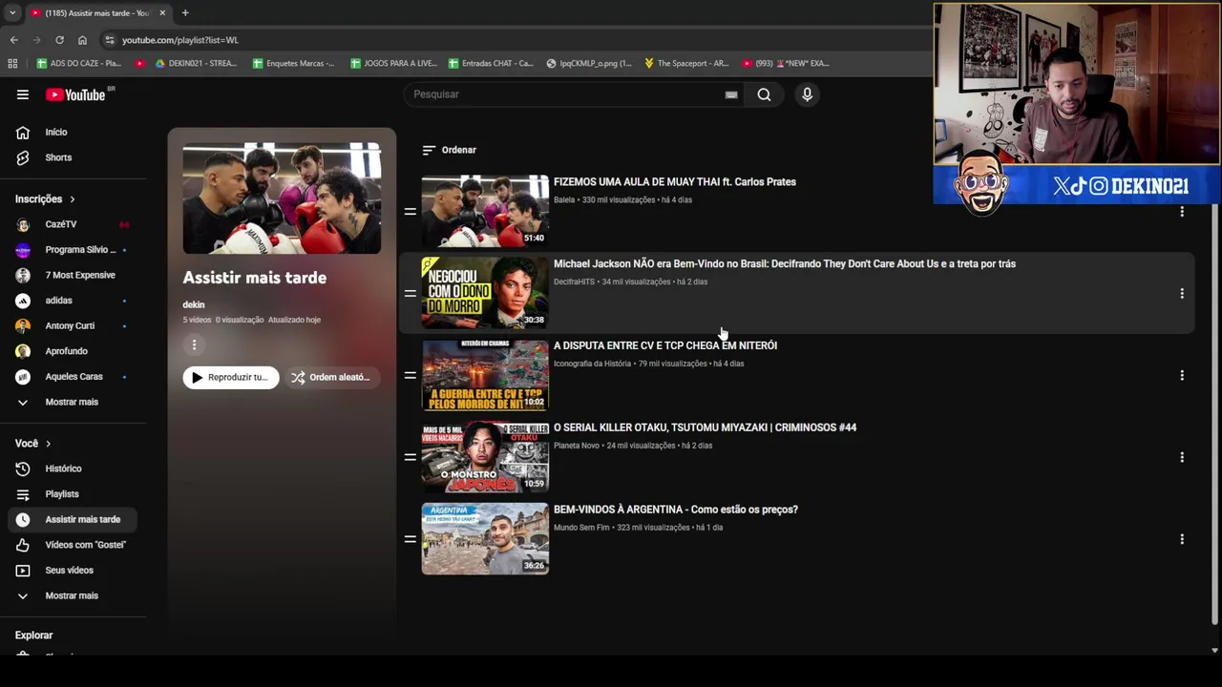Select Assistir mais tarde in the sidebar
1222x687 pixels.
click(74, 519)
